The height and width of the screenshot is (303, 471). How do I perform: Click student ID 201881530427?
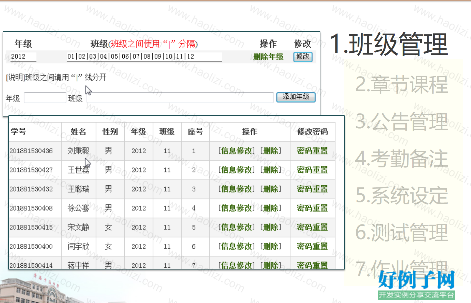(31, 170)
